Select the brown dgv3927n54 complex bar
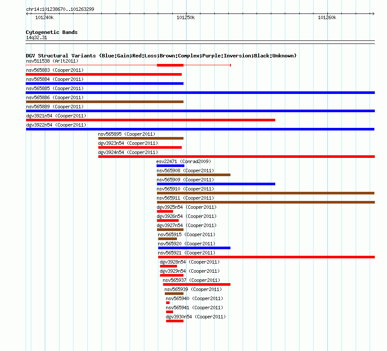387x351 pixels. click(170, 230)
